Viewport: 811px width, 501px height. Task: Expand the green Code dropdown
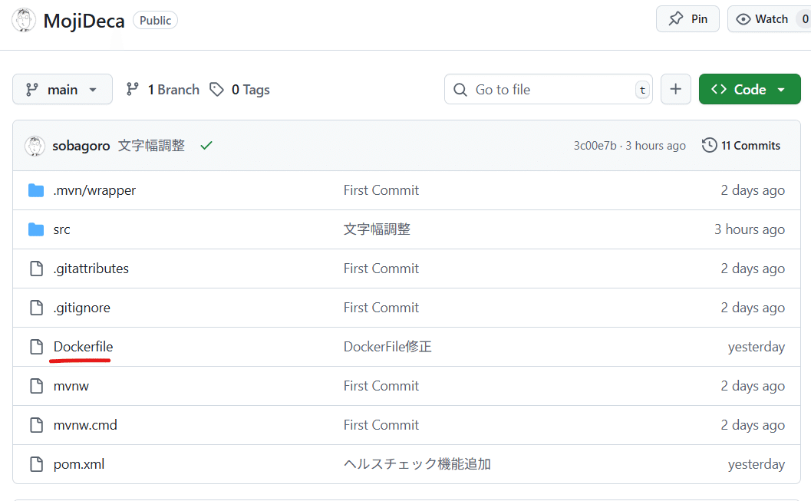tap(748, 90)
